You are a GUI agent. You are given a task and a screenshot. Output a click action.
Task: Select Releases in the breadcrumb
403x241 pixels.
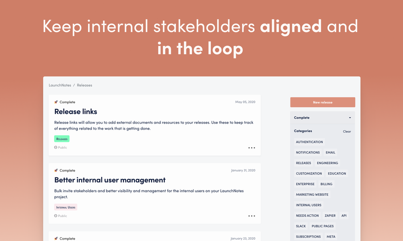click(84, 85)
